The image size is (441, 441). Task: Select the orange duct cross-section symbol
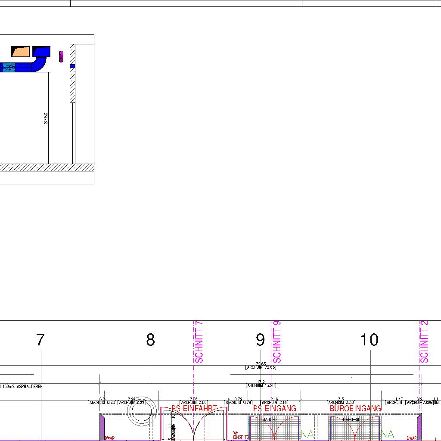point(21,52)
